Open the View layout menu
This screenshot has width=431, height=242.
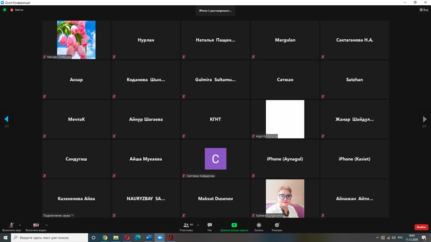pyautogui.click(x=423, y=10)
